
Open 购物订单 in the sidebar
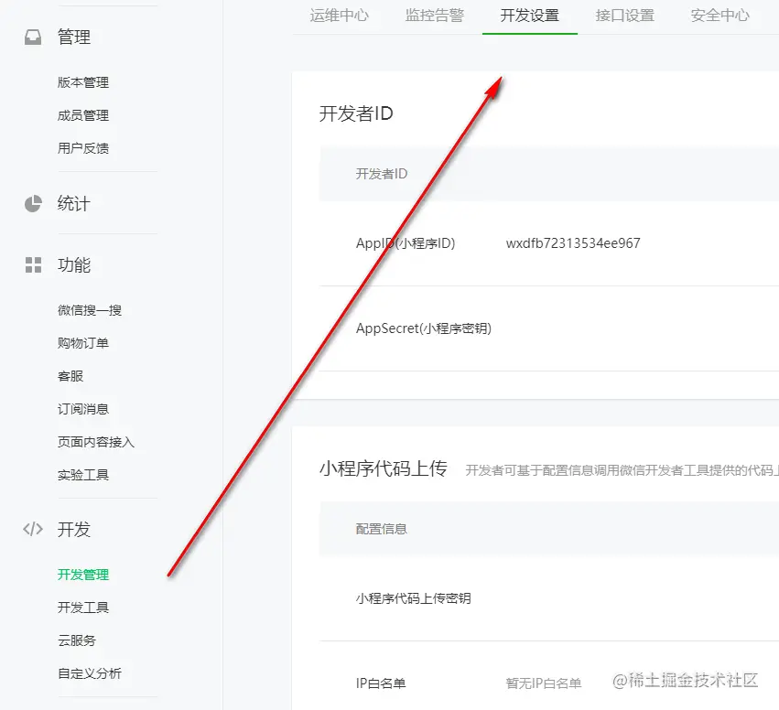(x=83, y=343)
